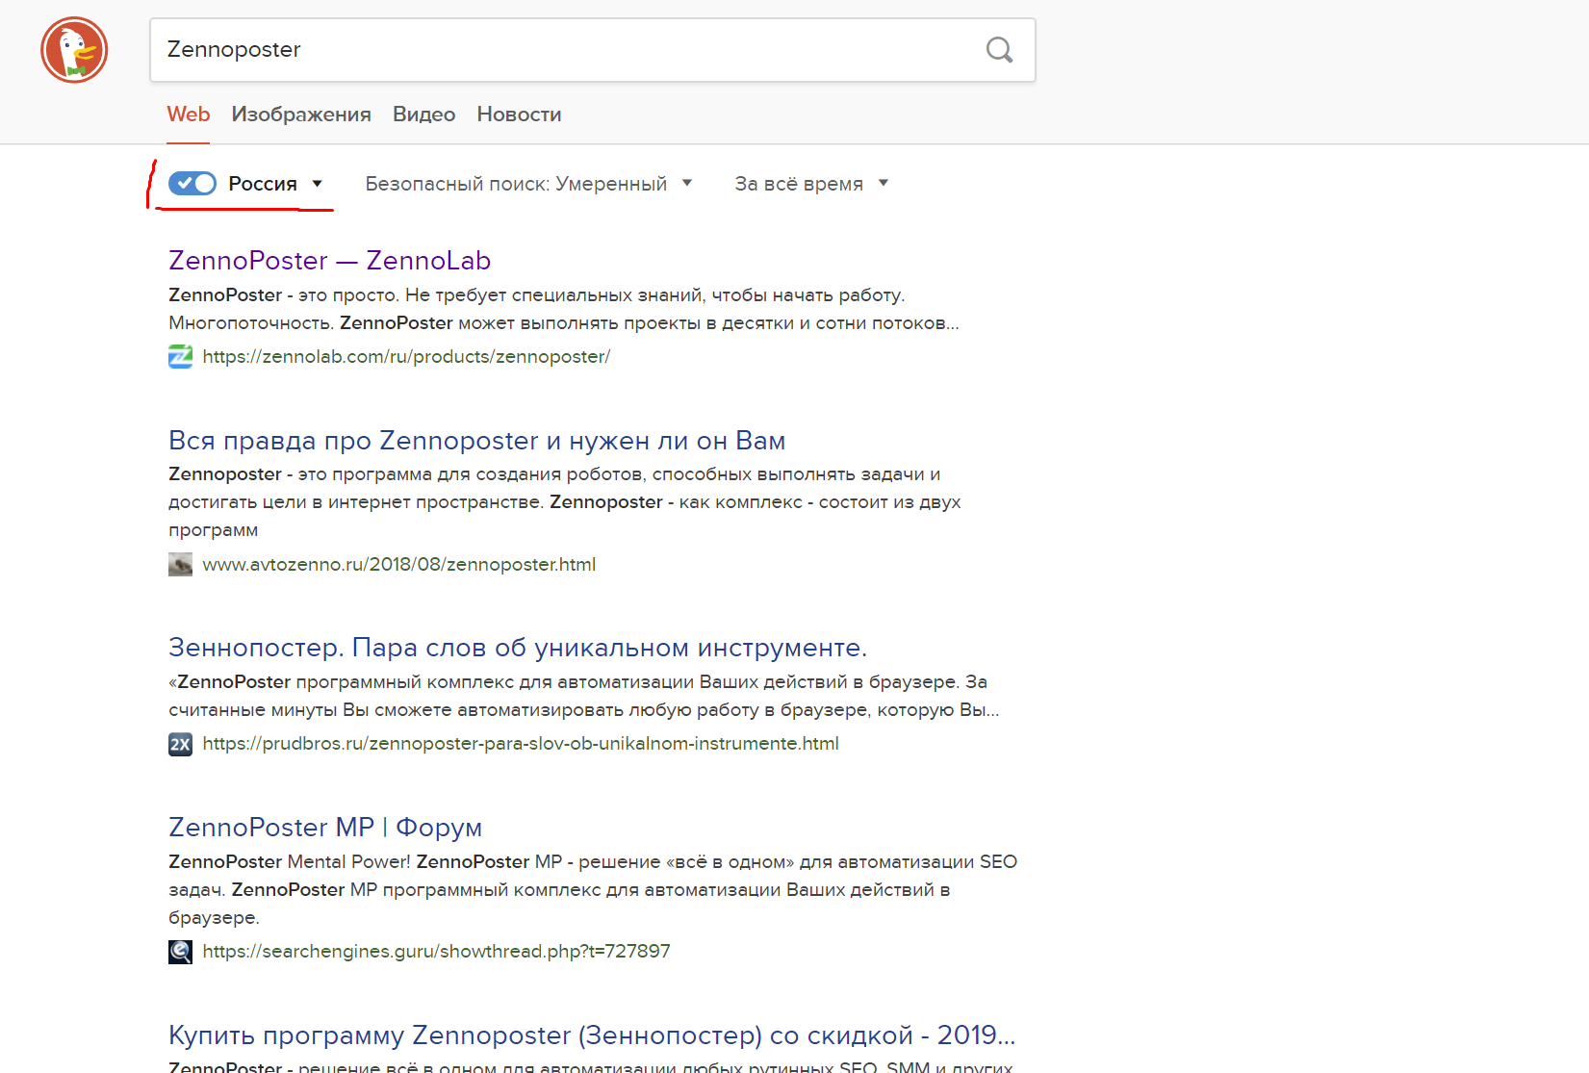Screen dimensions: 1589x1073
Task: Open the Видео tab
Action: [x=423, y=115]
